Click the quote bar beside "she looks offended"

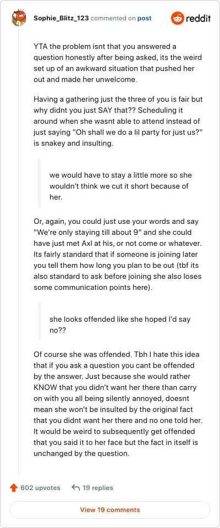pyautogui.click(x=40, y=321)
